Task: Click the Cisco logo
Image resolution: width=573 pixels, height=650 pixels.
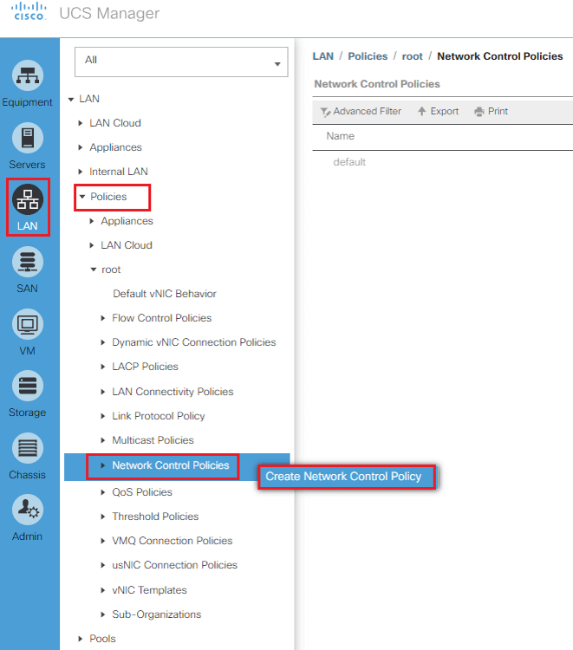Action: tap(29, 11)
